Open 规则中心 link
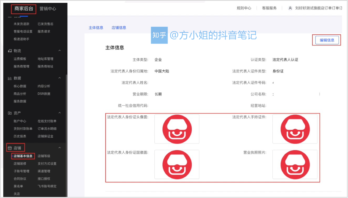348x198 pixels. coord(244,8)
